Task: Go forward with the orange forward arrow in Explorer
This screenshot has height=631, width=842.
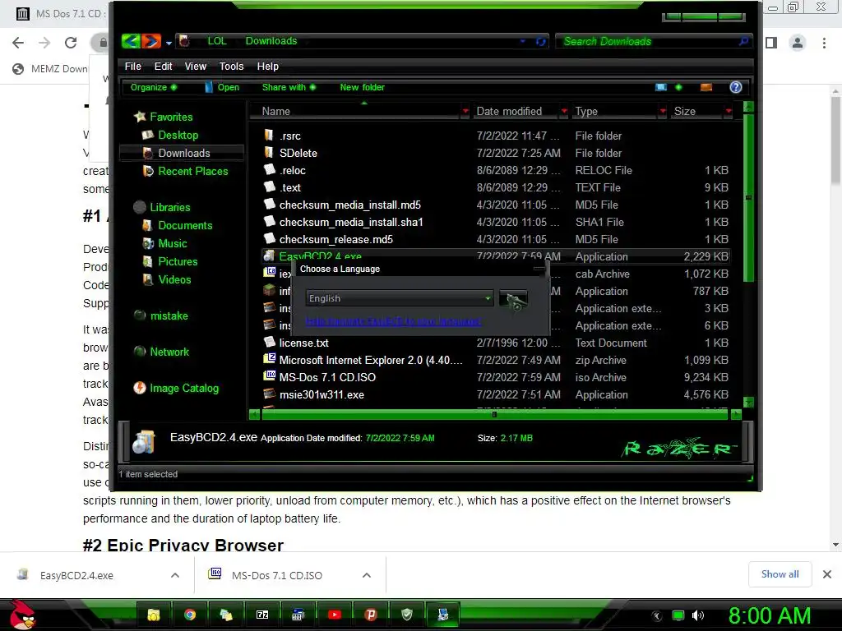Action: (x=151, y=41)
